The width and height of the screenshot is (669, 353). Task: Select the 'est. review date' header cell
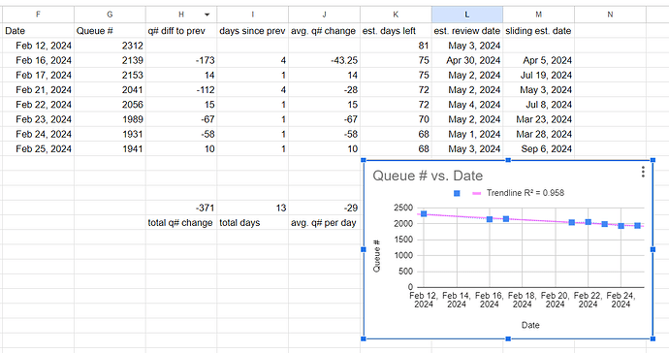pos(467,31)
